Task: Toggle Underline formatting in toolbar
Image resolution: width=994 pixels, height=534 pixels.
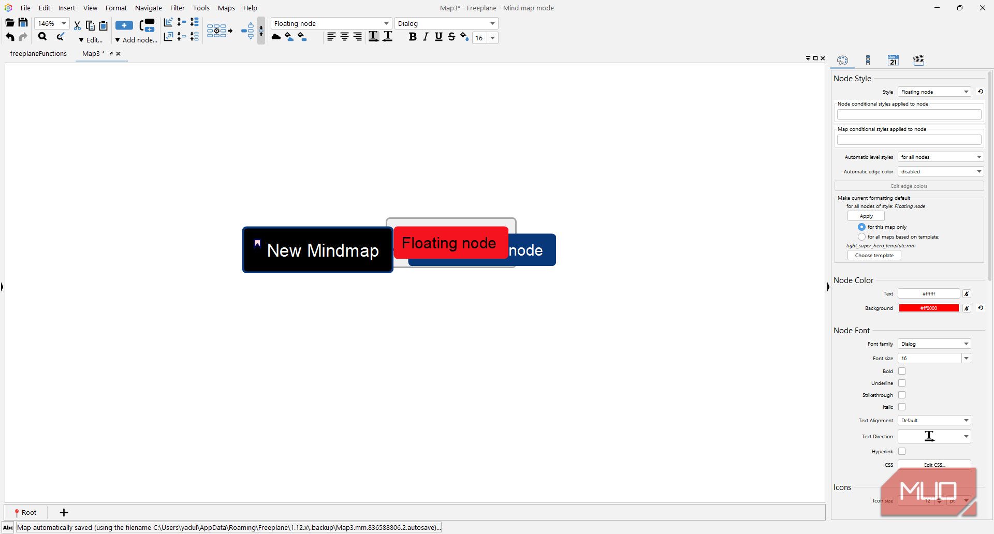Action: click(x=438, y=37)
